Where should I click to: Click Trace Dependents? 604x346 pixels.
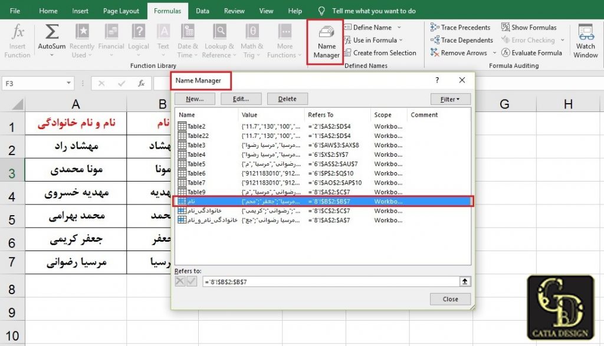click(x=461, y=40)
